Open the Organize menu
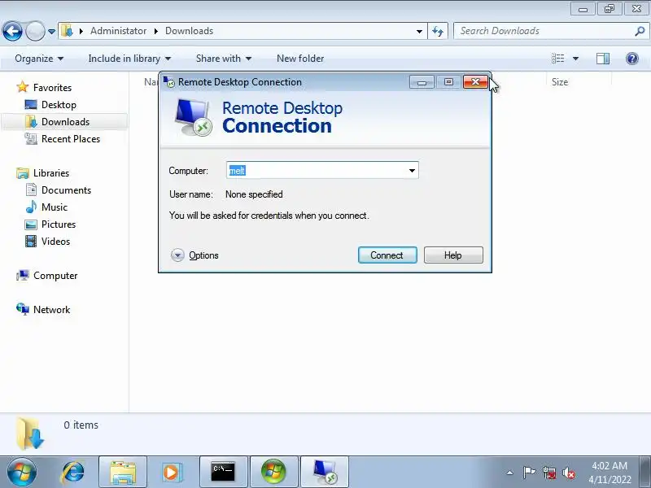 39,59
